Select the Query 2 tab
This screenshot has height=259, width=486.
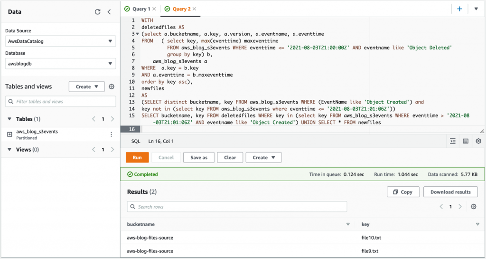coord(182,9)
